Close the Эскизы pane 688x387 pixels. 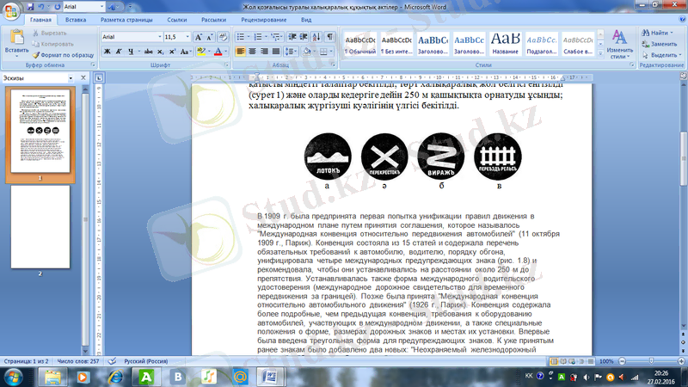[83, 77]
